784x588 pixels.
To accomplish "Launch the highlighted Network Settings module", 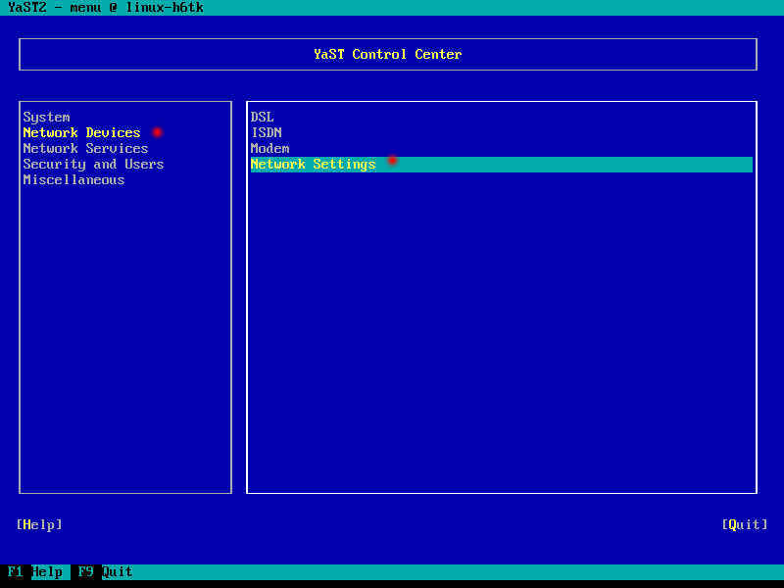I will tap(502, 165).
